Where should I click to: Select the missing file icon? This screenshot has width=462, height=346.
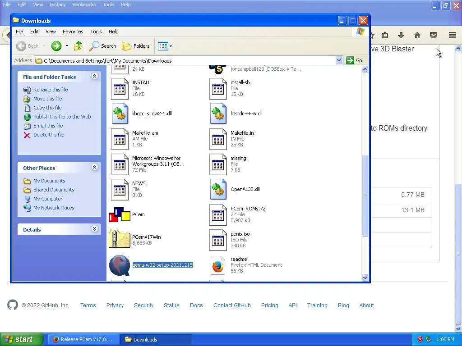click(218, 164)
